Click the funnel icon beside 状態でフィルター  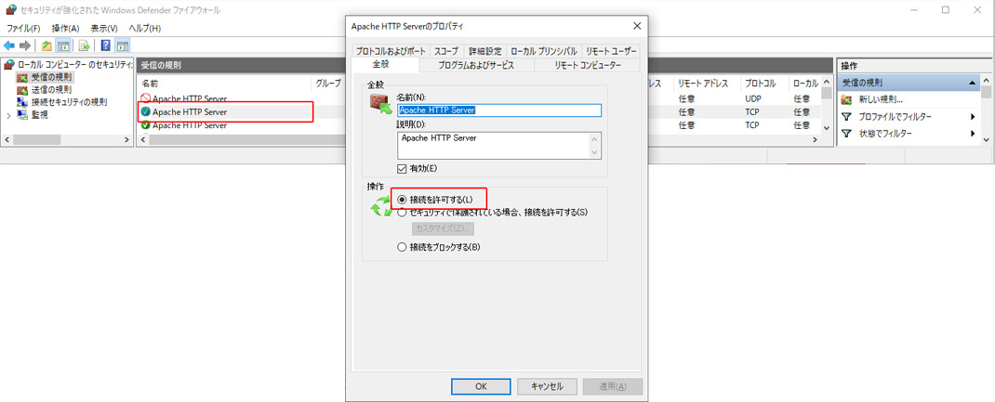(846, 134)
